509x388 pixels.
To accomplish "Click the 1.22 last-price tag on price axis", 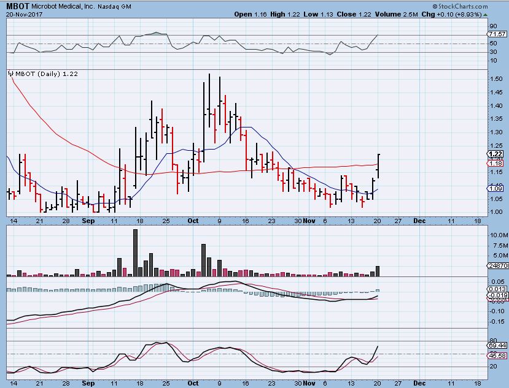I will [x=495, y=154].
